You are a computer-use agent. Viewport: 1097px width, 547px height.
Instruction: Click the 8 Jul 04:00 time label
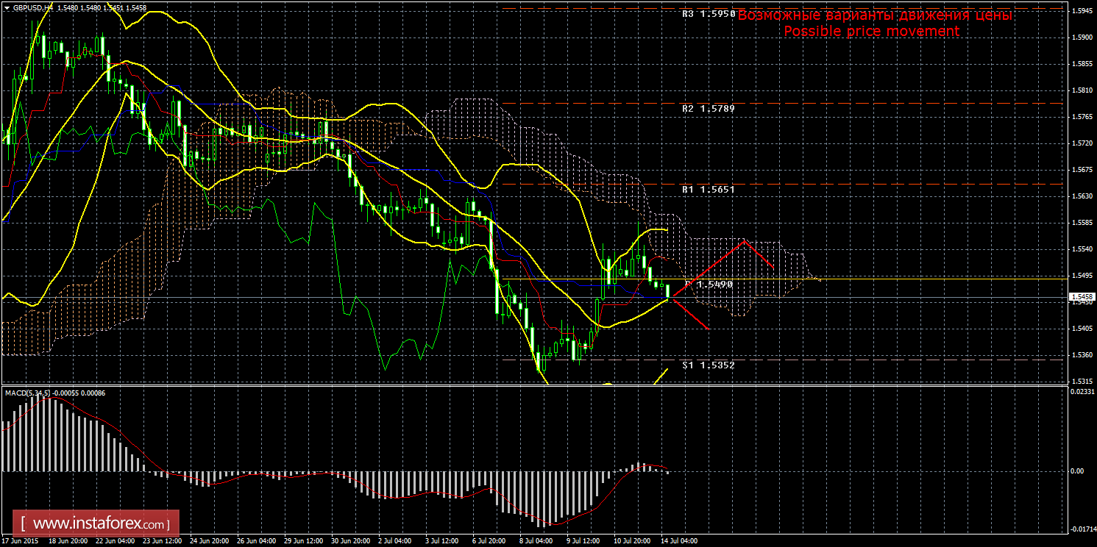coord(536,540)
